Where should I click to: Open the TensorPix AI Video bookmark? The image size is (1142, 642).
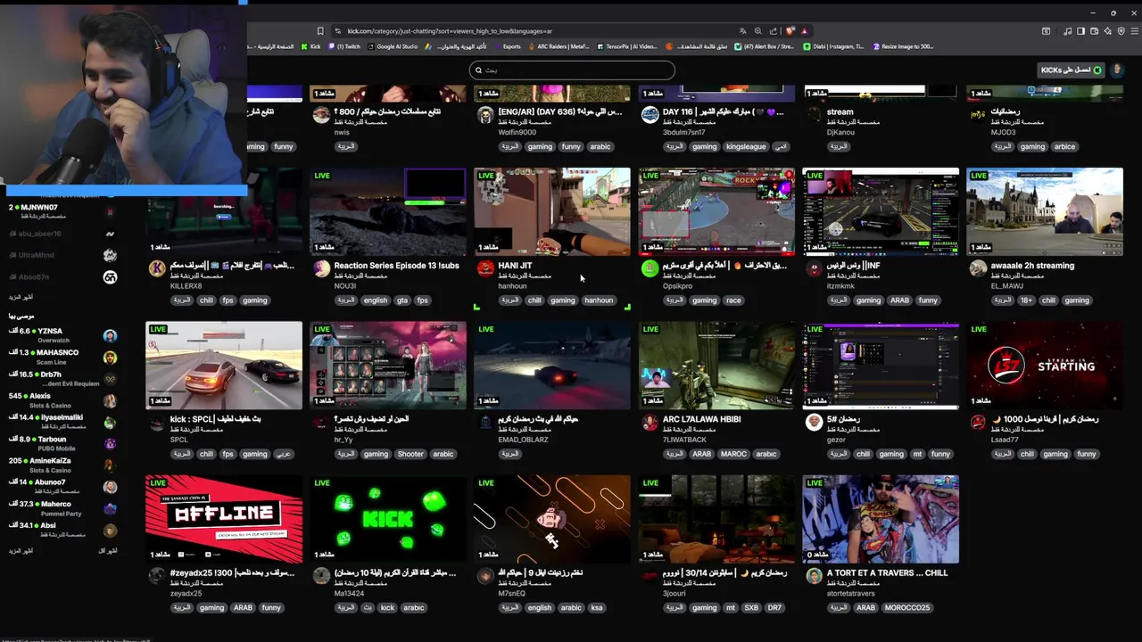pos(626,46)
